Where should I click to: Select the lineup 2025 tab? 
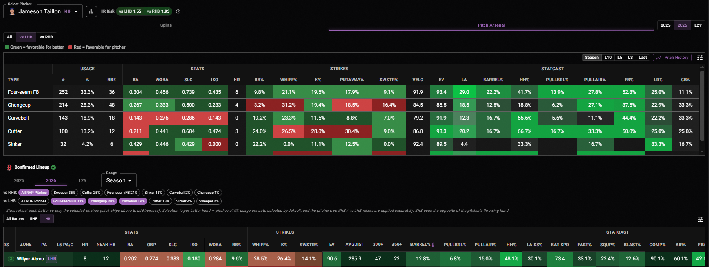click(x=19, y=180)
